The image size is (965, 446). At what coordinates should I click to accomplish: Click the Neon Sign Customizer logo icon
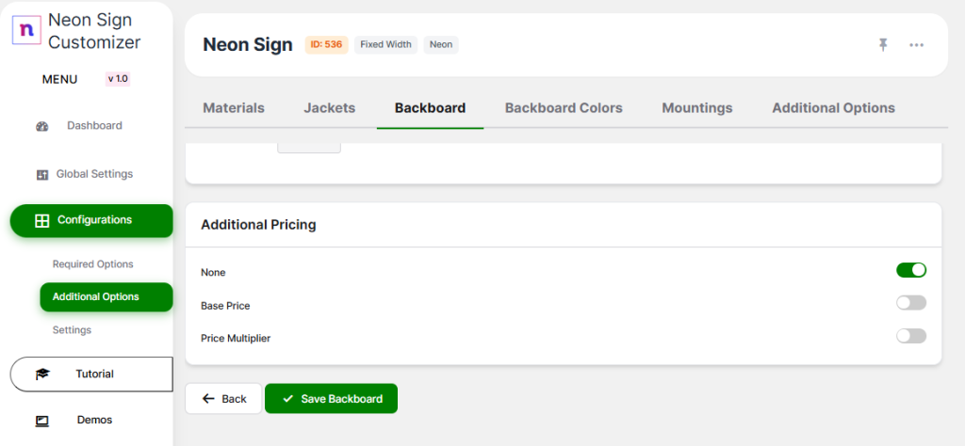[25, 30]
